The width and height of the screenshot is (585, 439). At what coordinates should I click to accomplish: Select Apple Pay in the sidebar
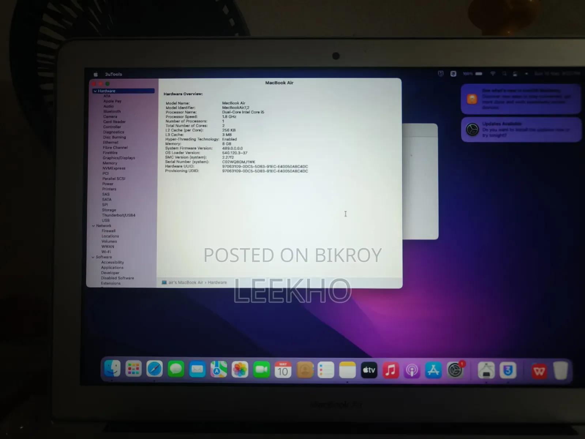coord(112,101)
